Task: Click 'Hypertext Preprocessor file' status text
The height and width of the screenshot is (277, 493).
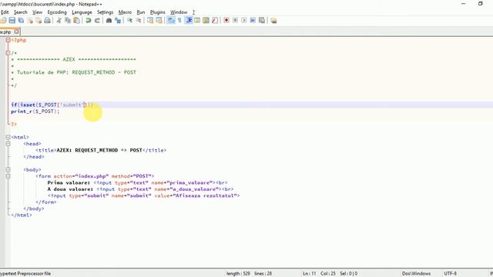Action: point(25,274)
